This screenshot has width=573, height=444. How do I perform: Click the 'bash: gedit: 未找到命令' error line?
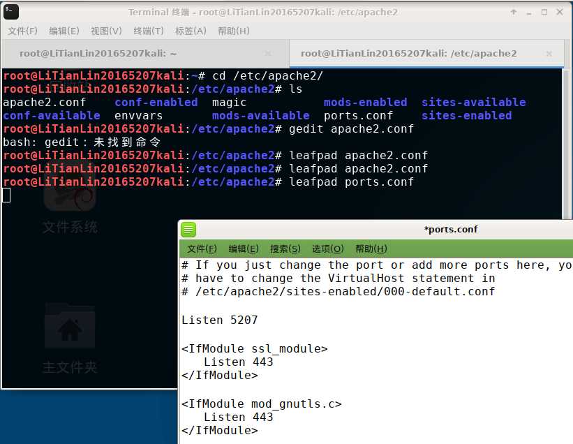point(82,142)
